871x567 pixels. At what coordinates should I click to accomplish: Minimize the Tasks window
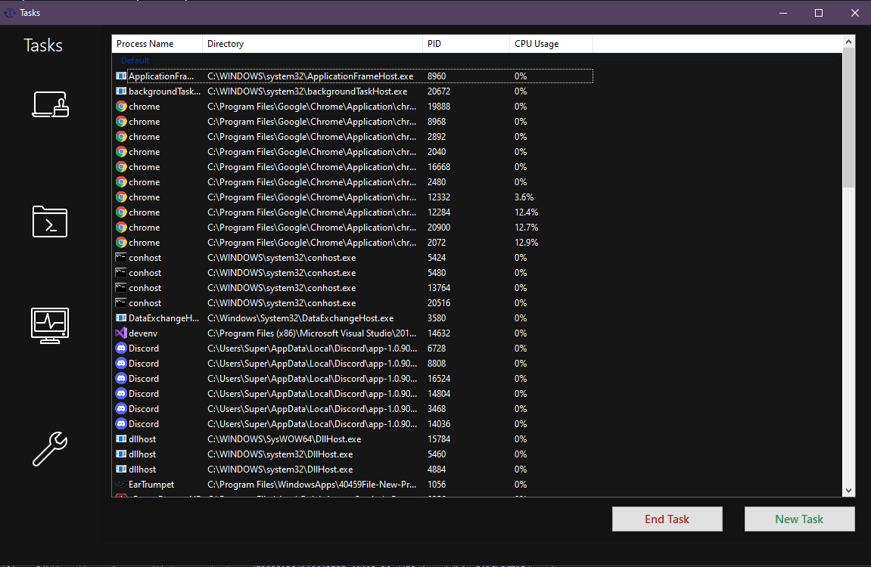(x=783, y=12)
